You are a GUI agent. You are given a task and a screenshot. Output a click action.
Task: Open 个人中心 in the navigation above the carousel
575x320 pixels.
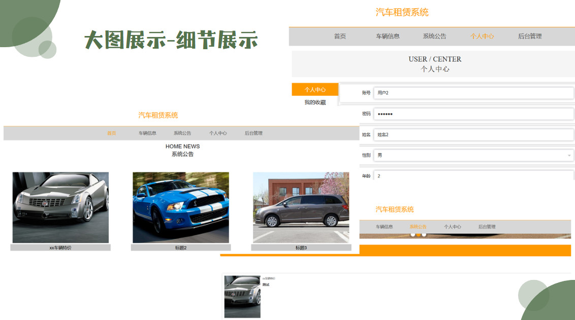[453, 227]
